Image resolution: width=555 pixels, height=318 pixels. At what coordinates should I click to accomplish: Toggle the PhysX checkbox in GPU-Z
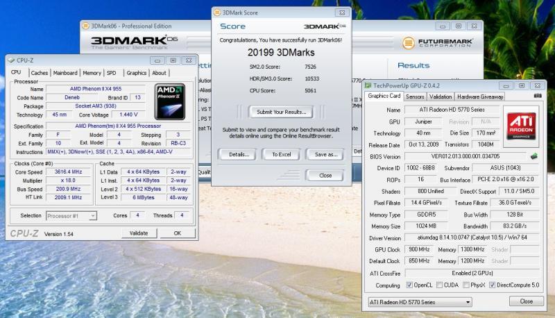point(466,285)
